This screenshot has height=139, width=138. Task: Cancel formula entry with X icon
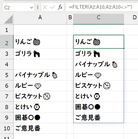(x=45, y=7)
